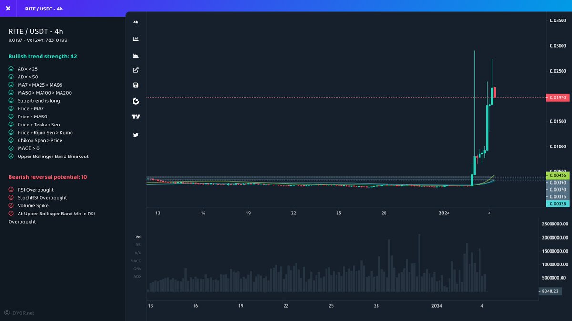Screen dimensions: 572x321
Task: Click the smiley icon beside 'MACD > 0'
Action: pos(11,148)
